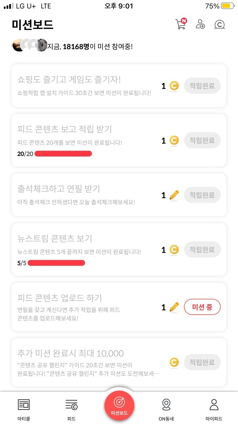
Task: Tap the pencil icon for 출석체크 mission
Action: [x=174, y=195]
